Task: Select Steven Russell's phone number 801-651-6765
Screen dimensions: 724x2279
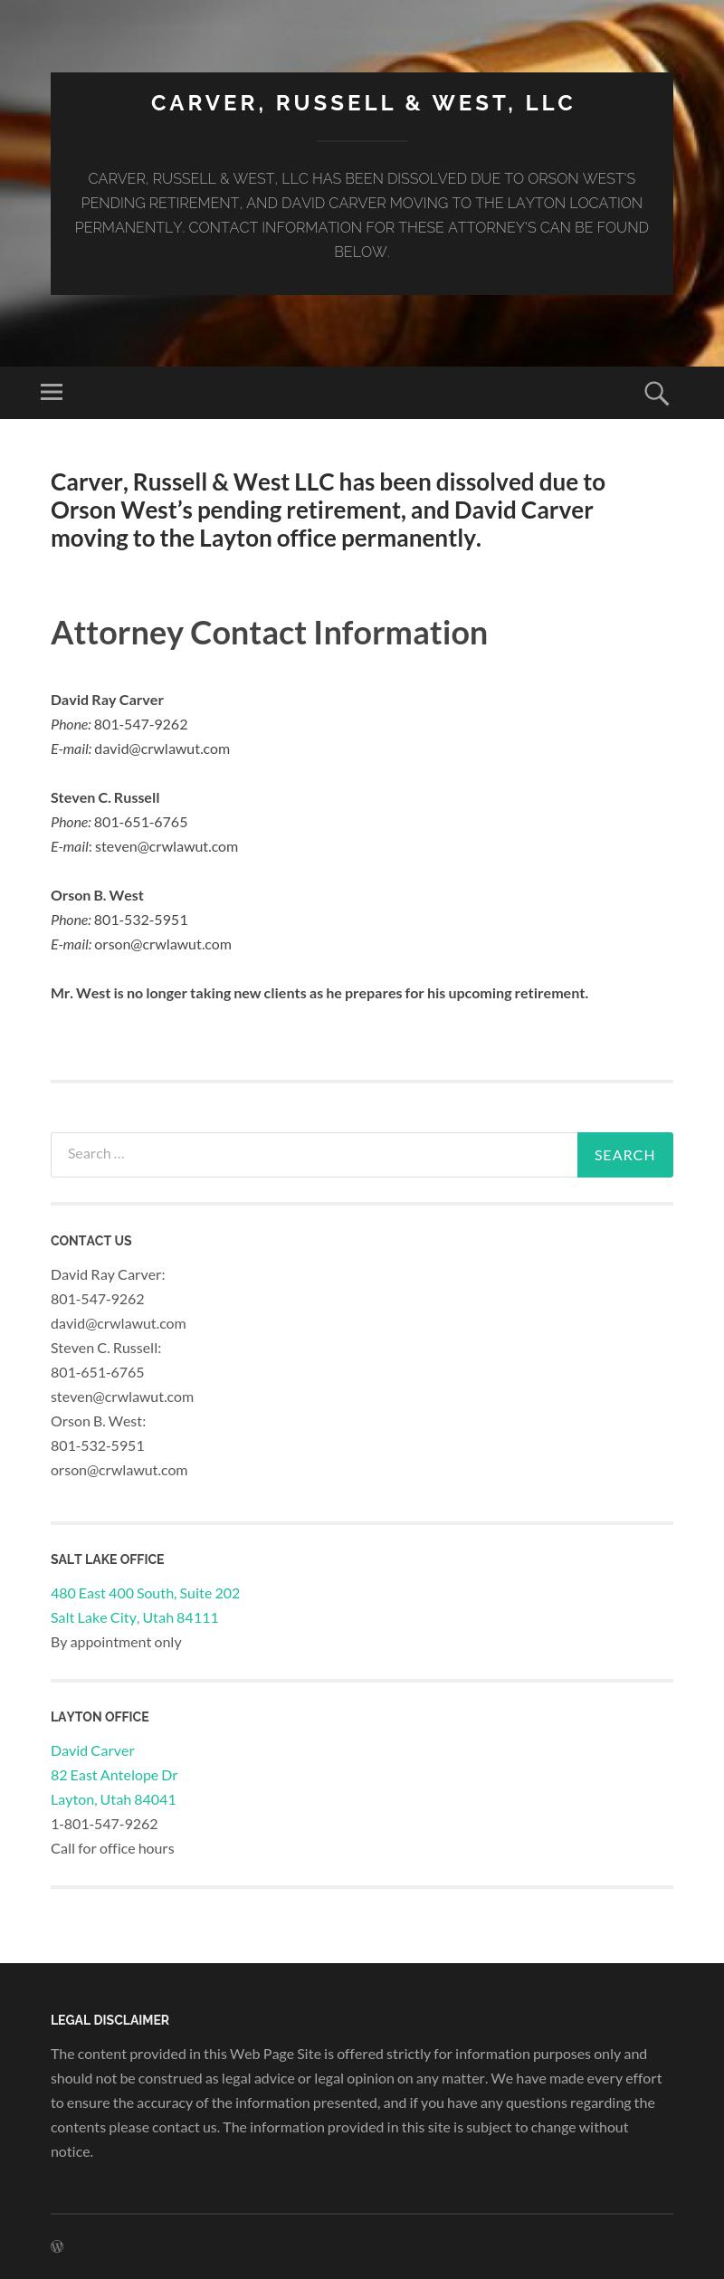Action: (x=141, y=822)
